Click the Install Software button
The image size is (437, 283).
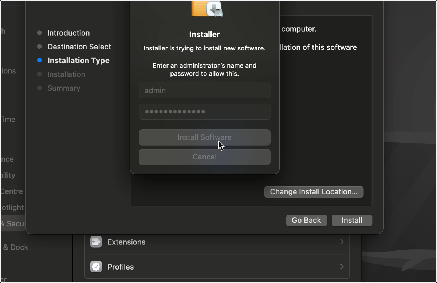tap(204, 137)
